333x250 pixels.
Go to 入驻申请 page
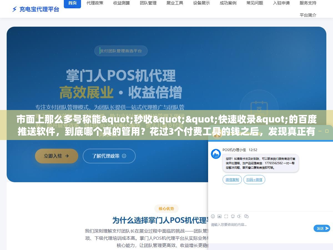pos(281,3)
